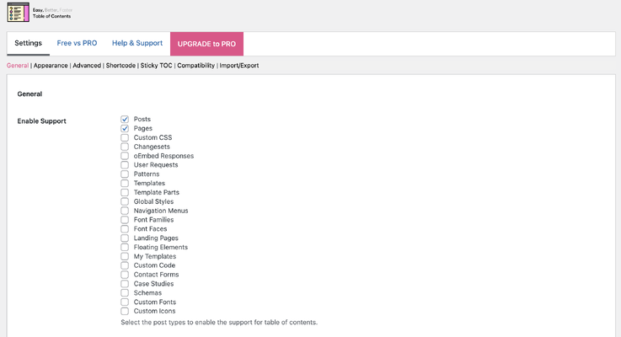Jump to the Appearance section link

51,65
